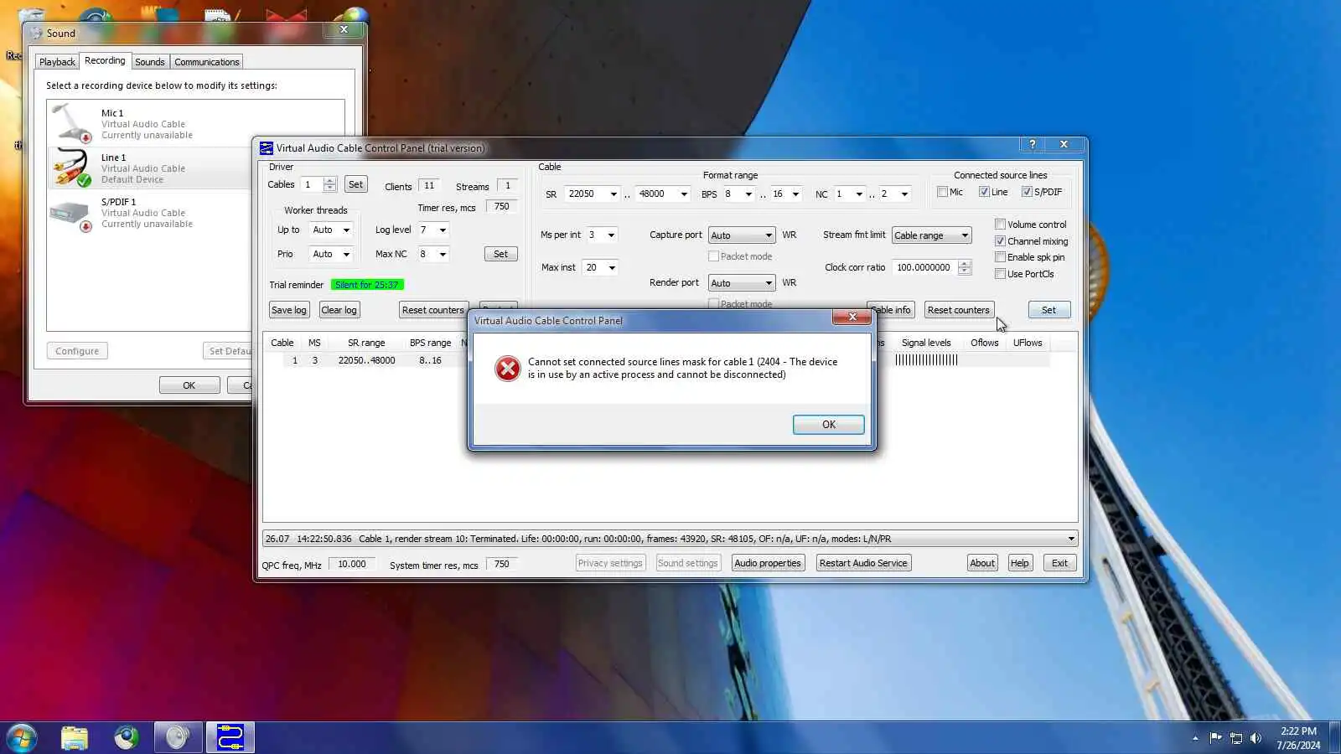Image resolution: width=1341 pixels, height=754 pixels.
Task: Click the Signal levels meter for cable 1
Action: pyautogui.click(x=926, y=360)
